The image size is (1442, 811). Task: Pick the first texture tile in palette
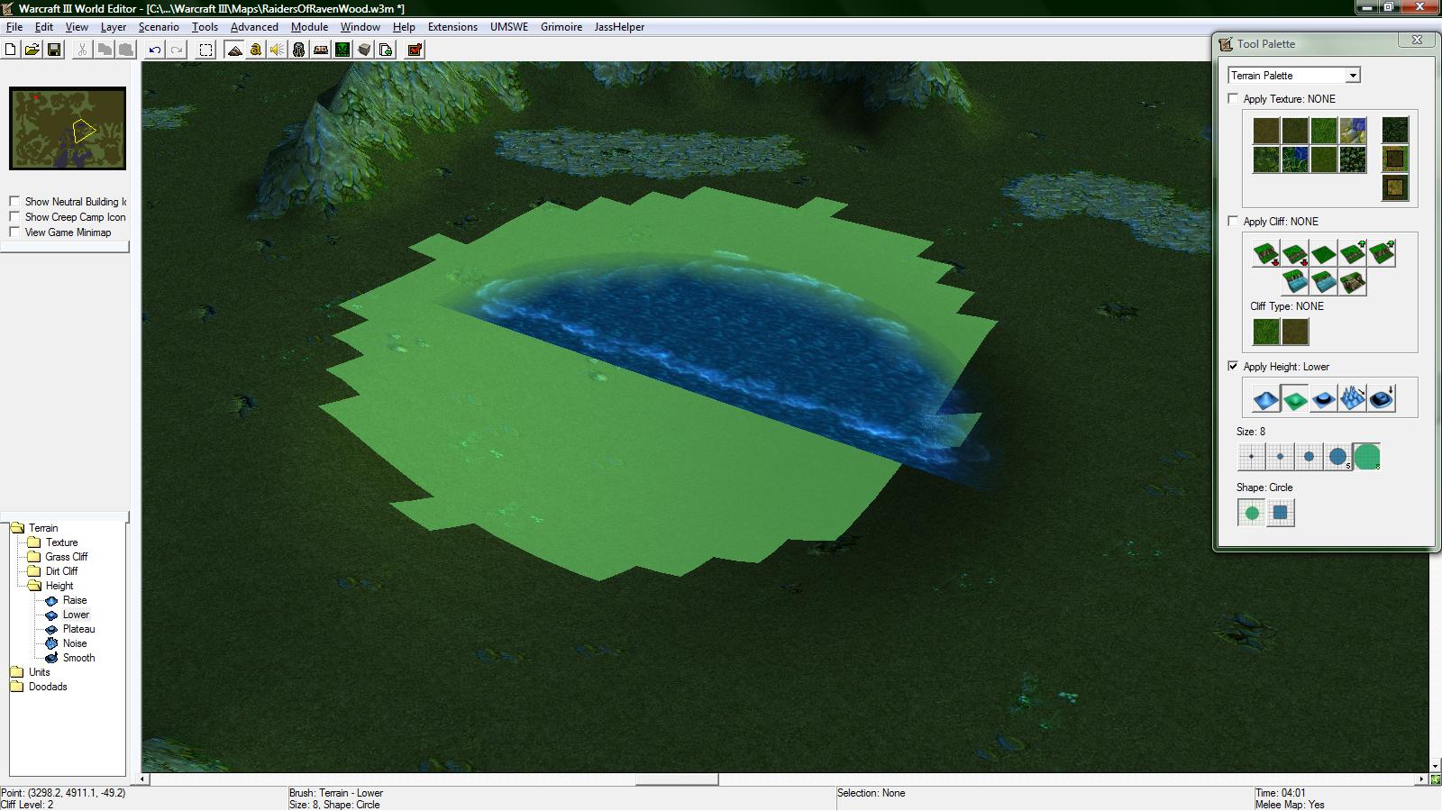pos(1265,131)
